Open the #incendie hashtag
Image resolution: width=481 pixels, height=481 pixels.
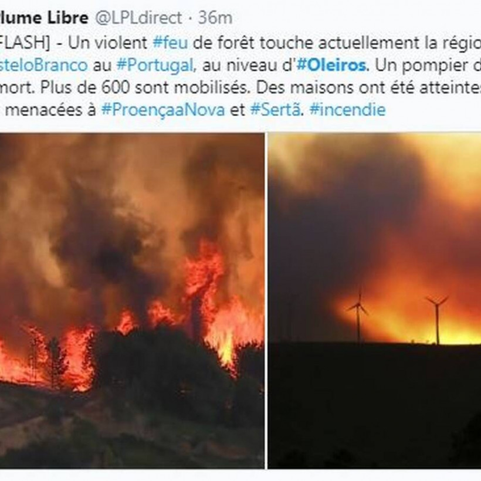coord(347,110)
